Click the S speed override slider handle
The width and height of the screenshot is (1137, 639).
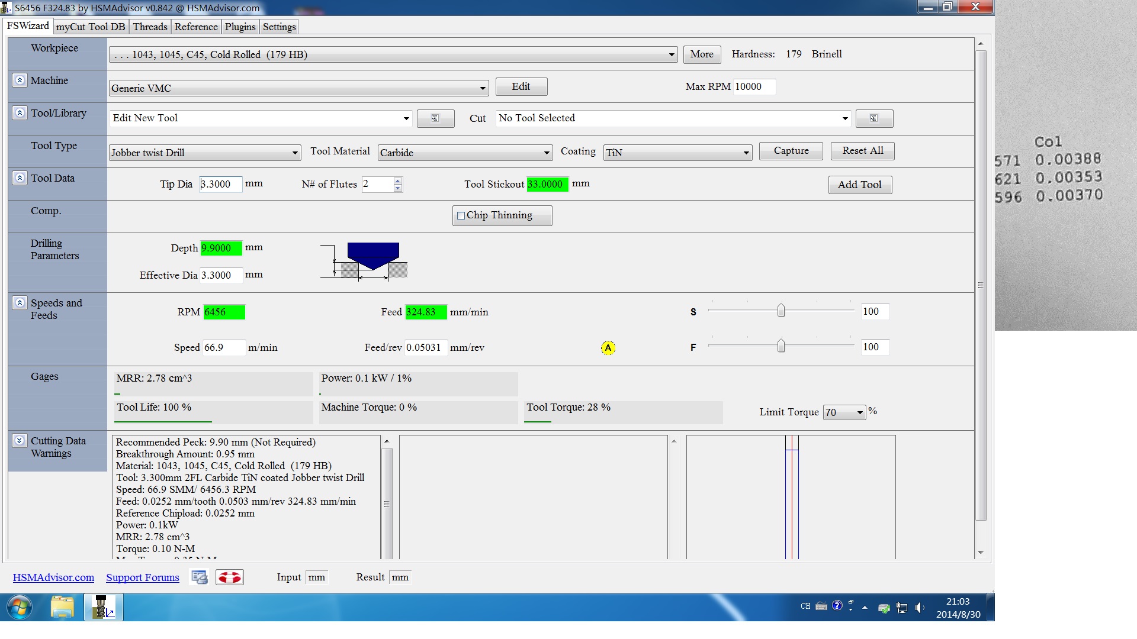pos(781,311)
